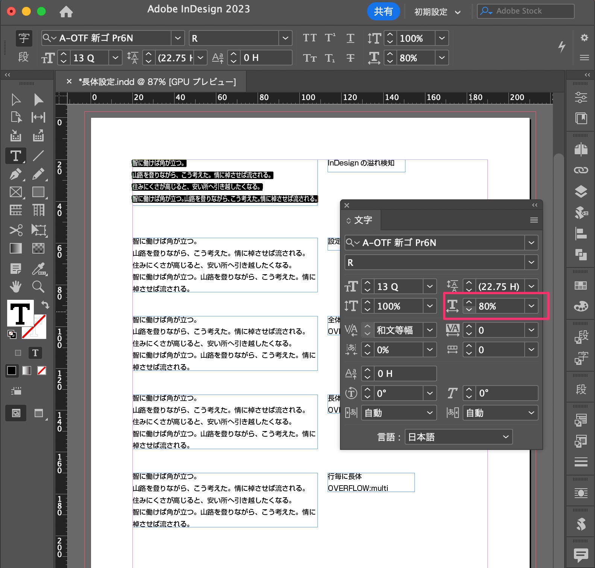Open the Swatches palette icon in dock

[x=581, y=286]
